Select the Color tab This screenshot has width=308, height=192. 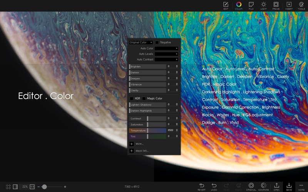238,5
